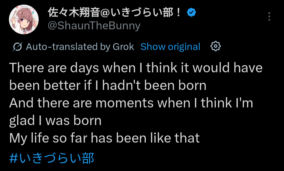The image size is (284, 171).
Task: Click the line "glad I was born"
Action: (55, 121)
